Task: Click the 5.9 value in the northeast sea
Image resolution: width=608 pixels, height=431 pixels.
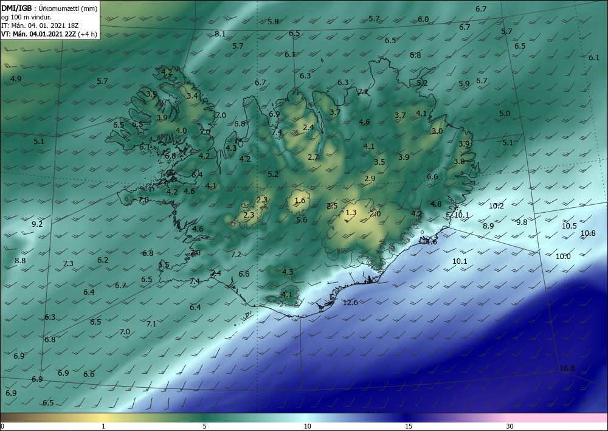Action: (x=464, y=83)
